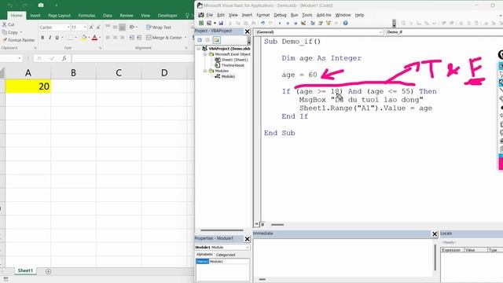Click the Decrease Font Size icon

[x=98, y=28]
